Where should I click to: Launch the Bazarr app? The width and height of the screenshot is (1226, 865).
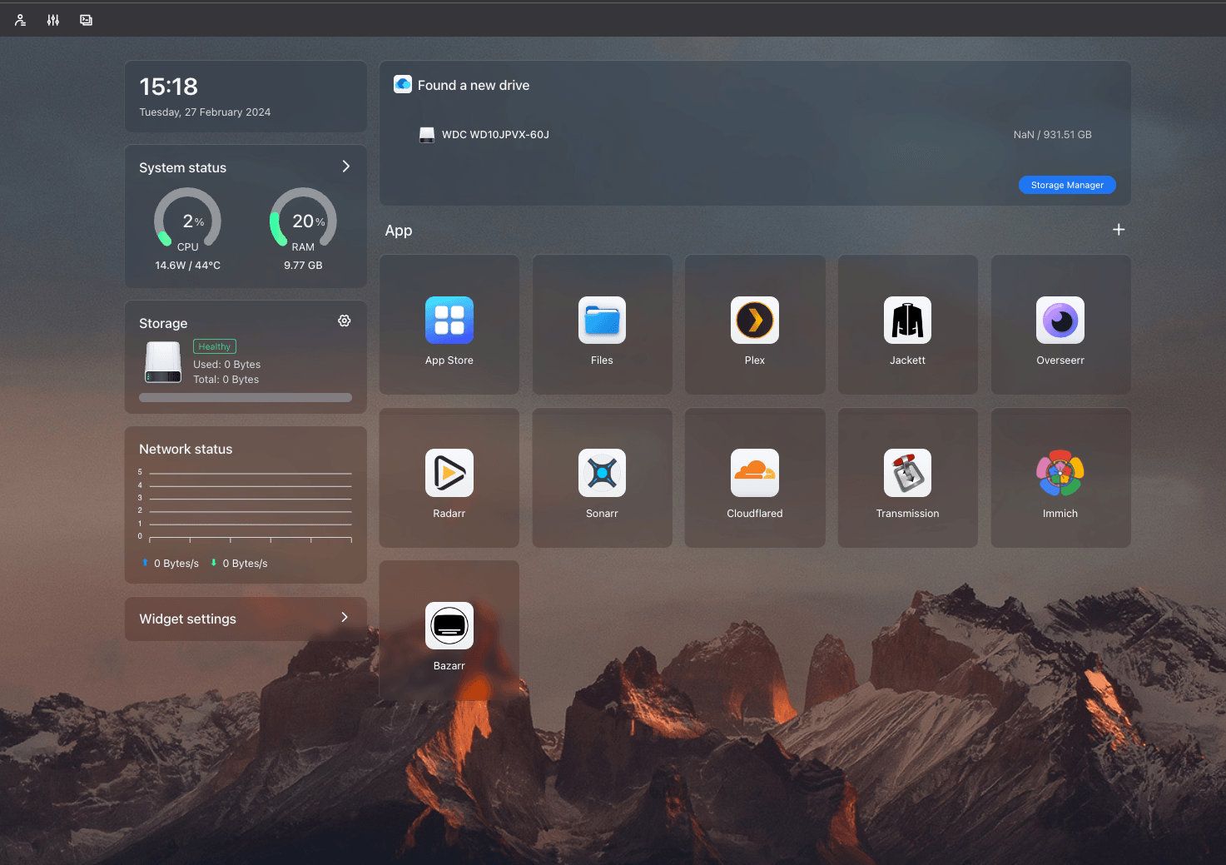pos(449,626)
